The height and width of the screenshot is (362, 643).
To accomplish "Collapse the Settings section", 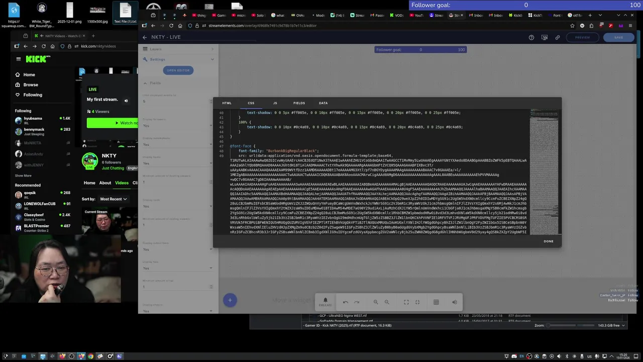I will pos(178,59).
